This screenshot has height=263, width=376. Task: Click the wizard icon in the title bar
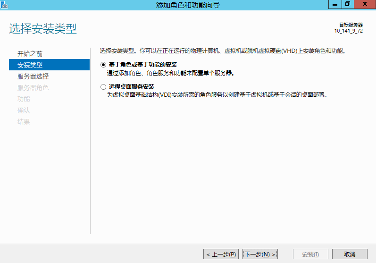coord(4,5)
